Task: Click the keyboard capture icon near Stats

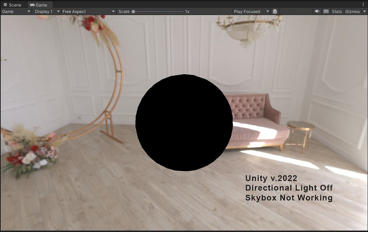Action: tap(326, 11)
